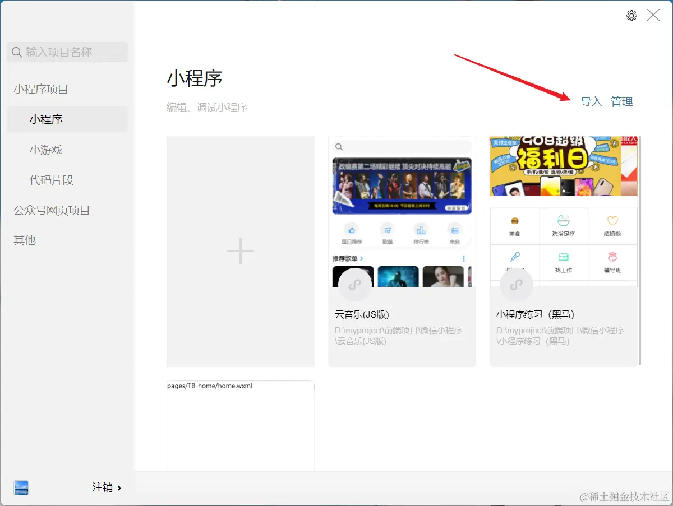Open 公众号网页项目 in the sidebar
Viewport: 673px width, 506px height.
click(x=52, y=210)
